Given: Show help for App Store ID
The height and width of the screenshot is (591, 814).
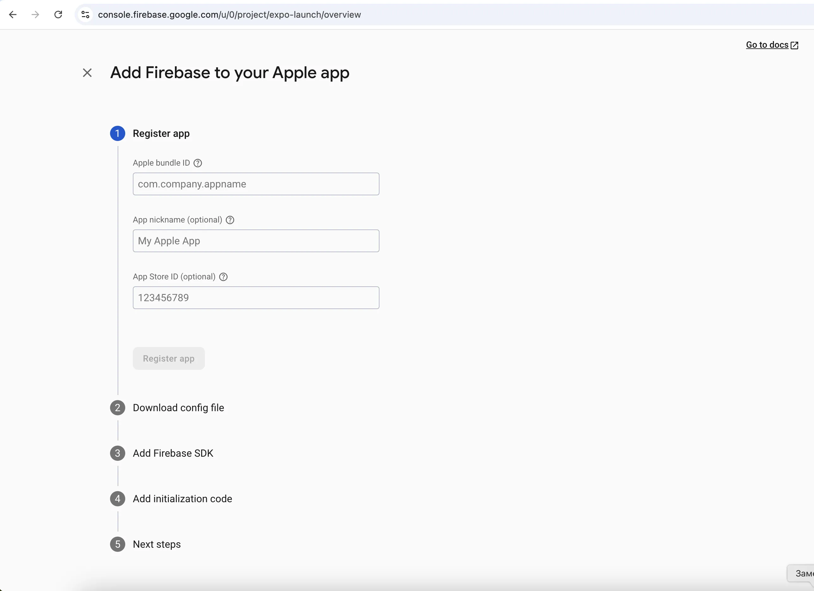Looking at the screenshot, I should 223,277.
